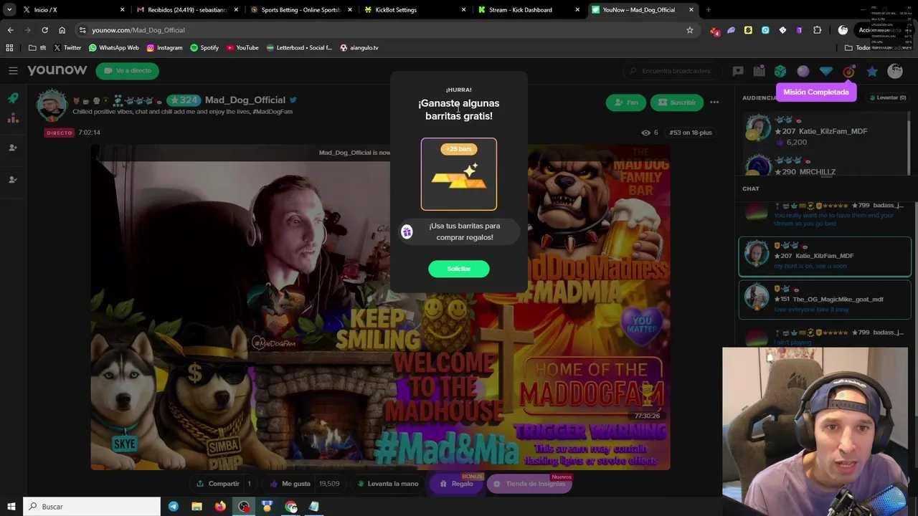Open Firefox from the taskbar

[220, 507]
